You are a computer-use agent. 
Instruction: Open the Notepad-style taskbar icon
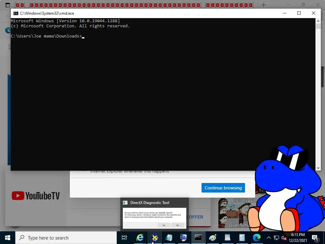pos(169,238)
